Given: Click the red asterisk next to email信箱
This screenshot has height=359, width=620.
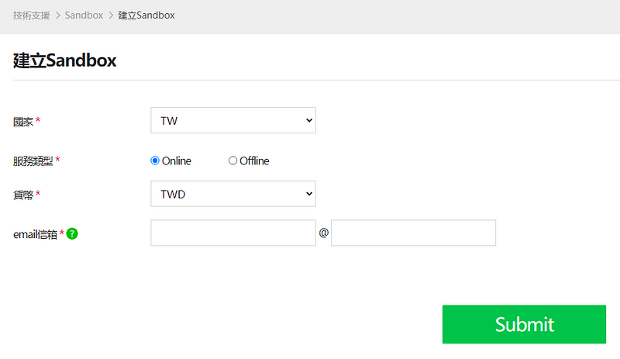Looking at the screenshot, I should (62, 233).
